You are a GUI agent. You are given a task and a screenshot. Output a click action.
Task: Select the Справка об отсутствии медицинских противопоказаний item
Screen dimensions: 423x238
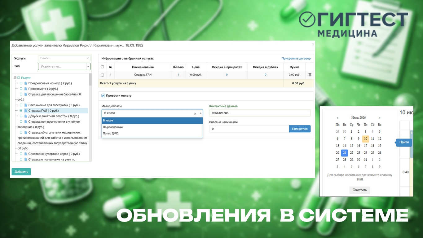[53, 140]
